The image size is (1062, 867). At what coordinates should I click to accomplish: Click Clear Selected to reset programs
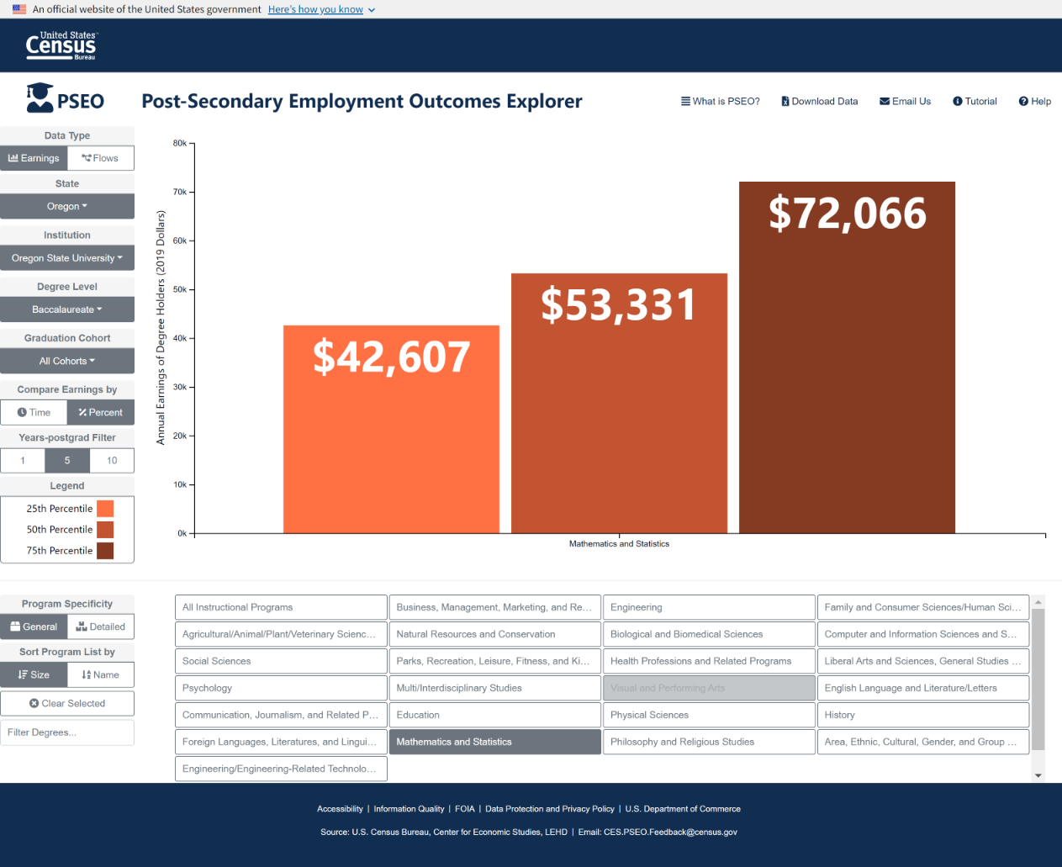(67, 704)
